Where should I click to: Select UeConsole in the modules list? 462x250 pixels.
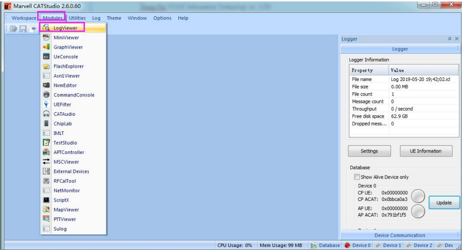click(65, 57)
